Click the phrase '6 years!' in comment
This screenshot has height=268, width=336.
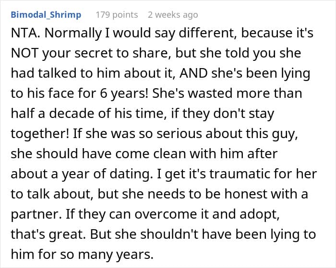point(124,93)
